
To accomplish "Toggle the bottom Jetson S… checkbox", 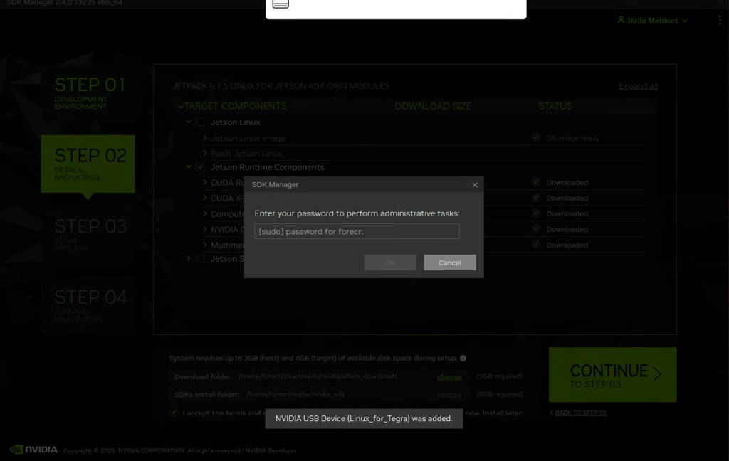I will 200,258.
